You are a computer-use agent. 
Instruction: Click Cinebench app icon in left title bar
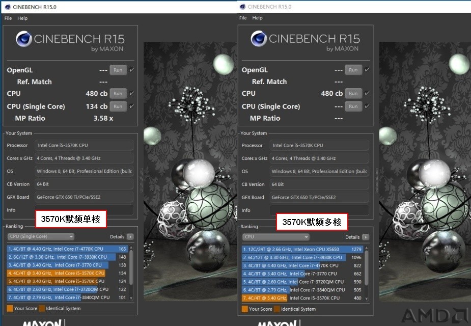point(8,7)
